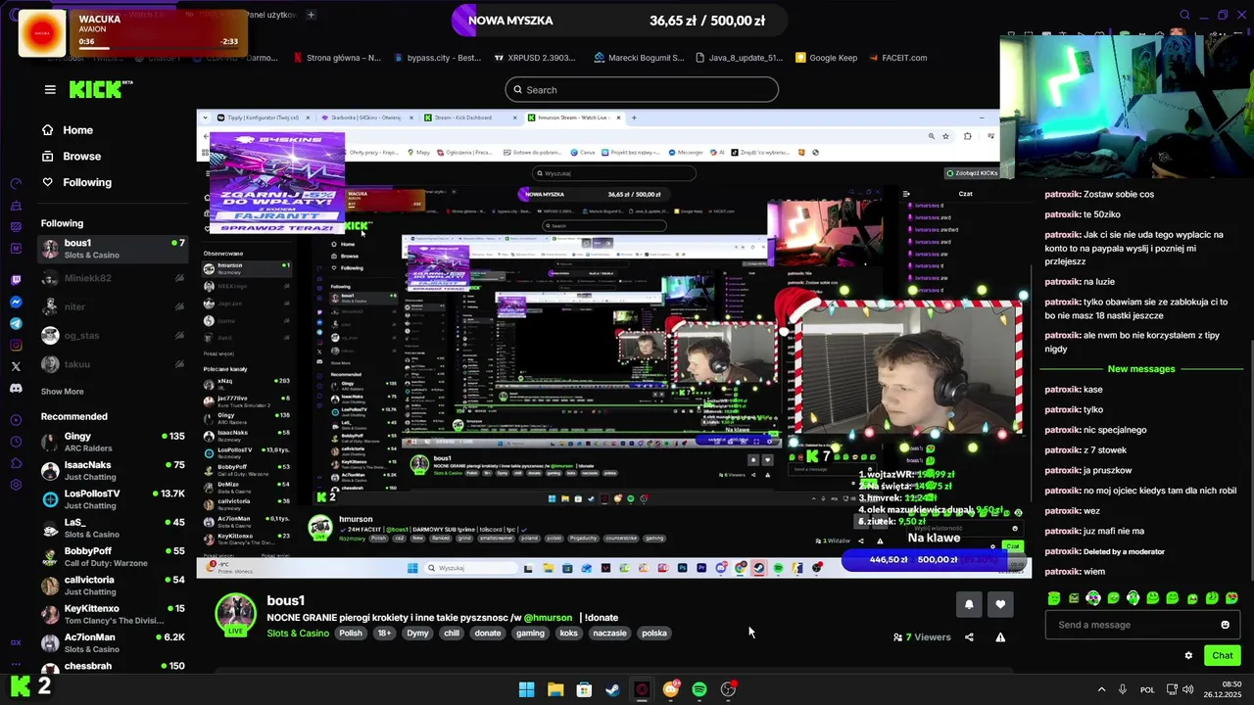Click the donate tag
Image resolution: width=1254 pixels, height=705 pixels.
click(488, 634)
